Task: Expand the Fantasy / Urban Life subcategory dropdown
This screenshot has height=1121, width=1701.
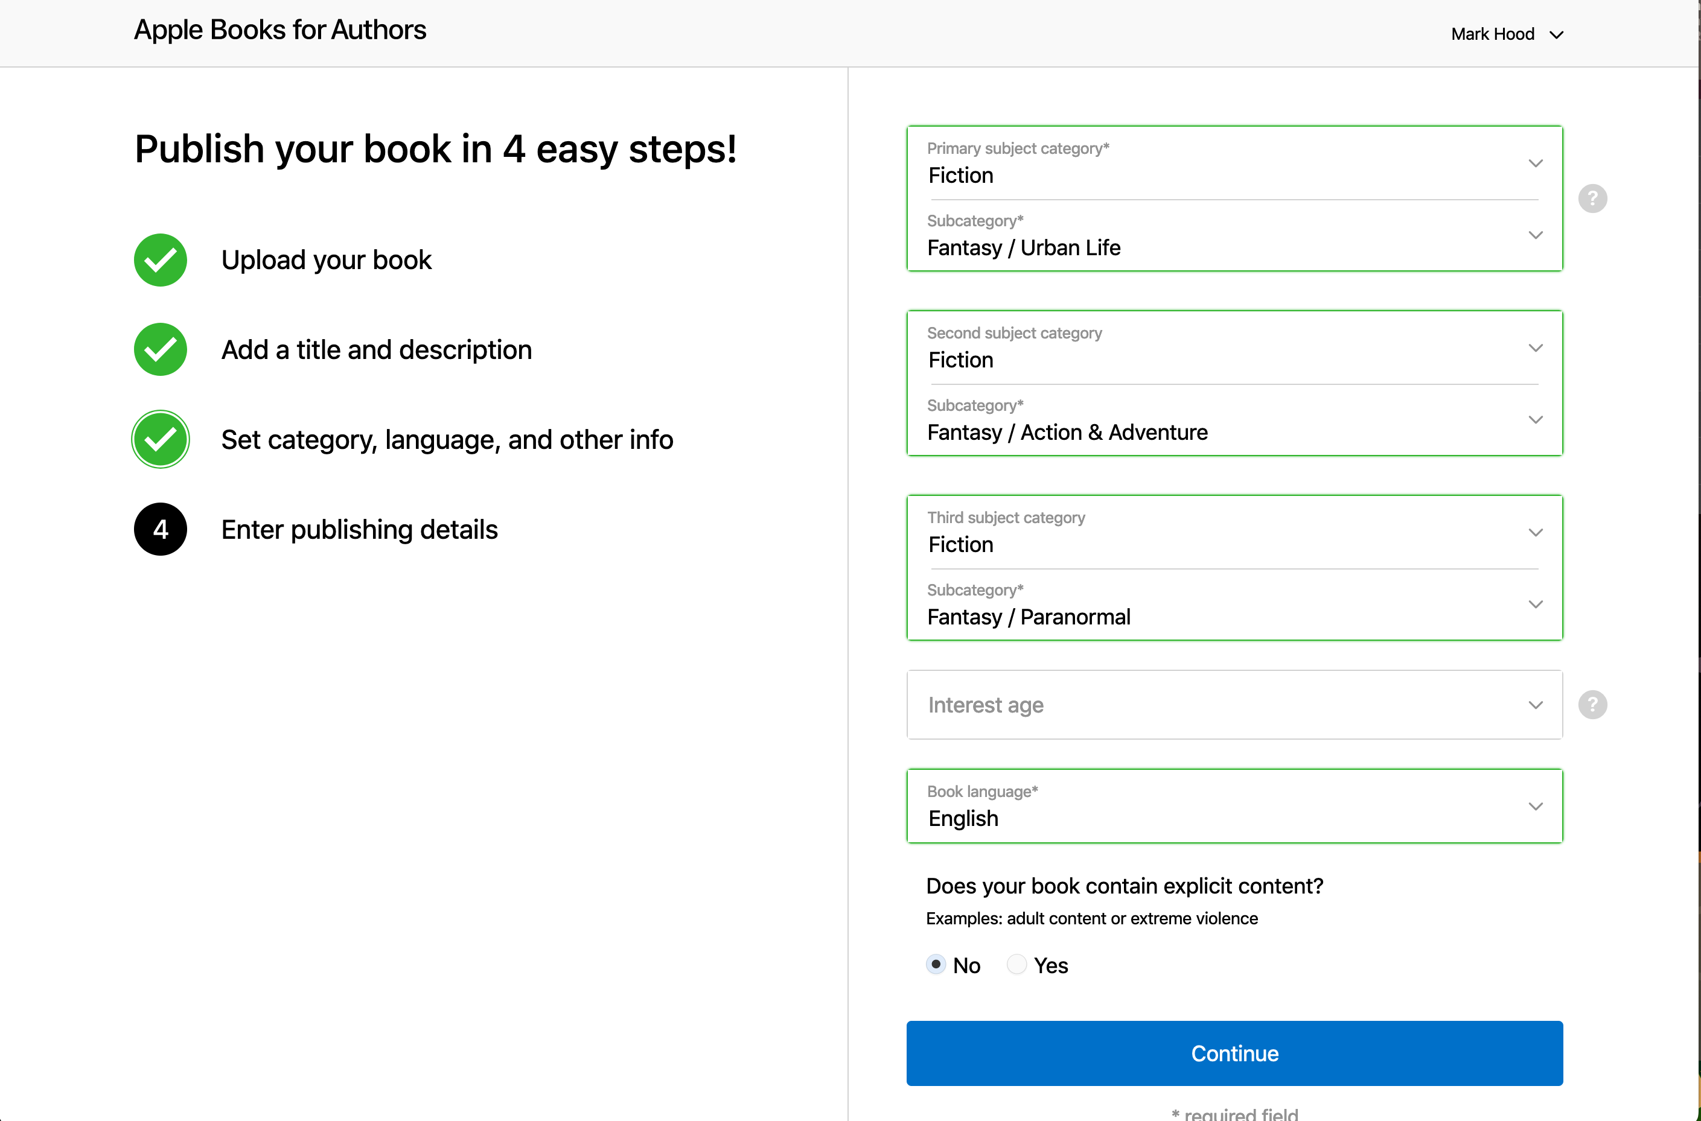Action: point(1234,236)
